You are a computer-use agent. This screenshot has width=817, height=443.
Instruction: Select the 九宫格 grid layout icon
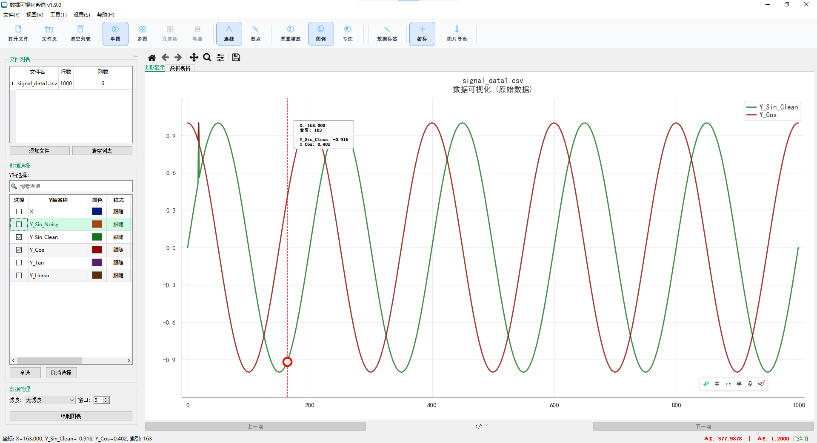tap(170, 33)
